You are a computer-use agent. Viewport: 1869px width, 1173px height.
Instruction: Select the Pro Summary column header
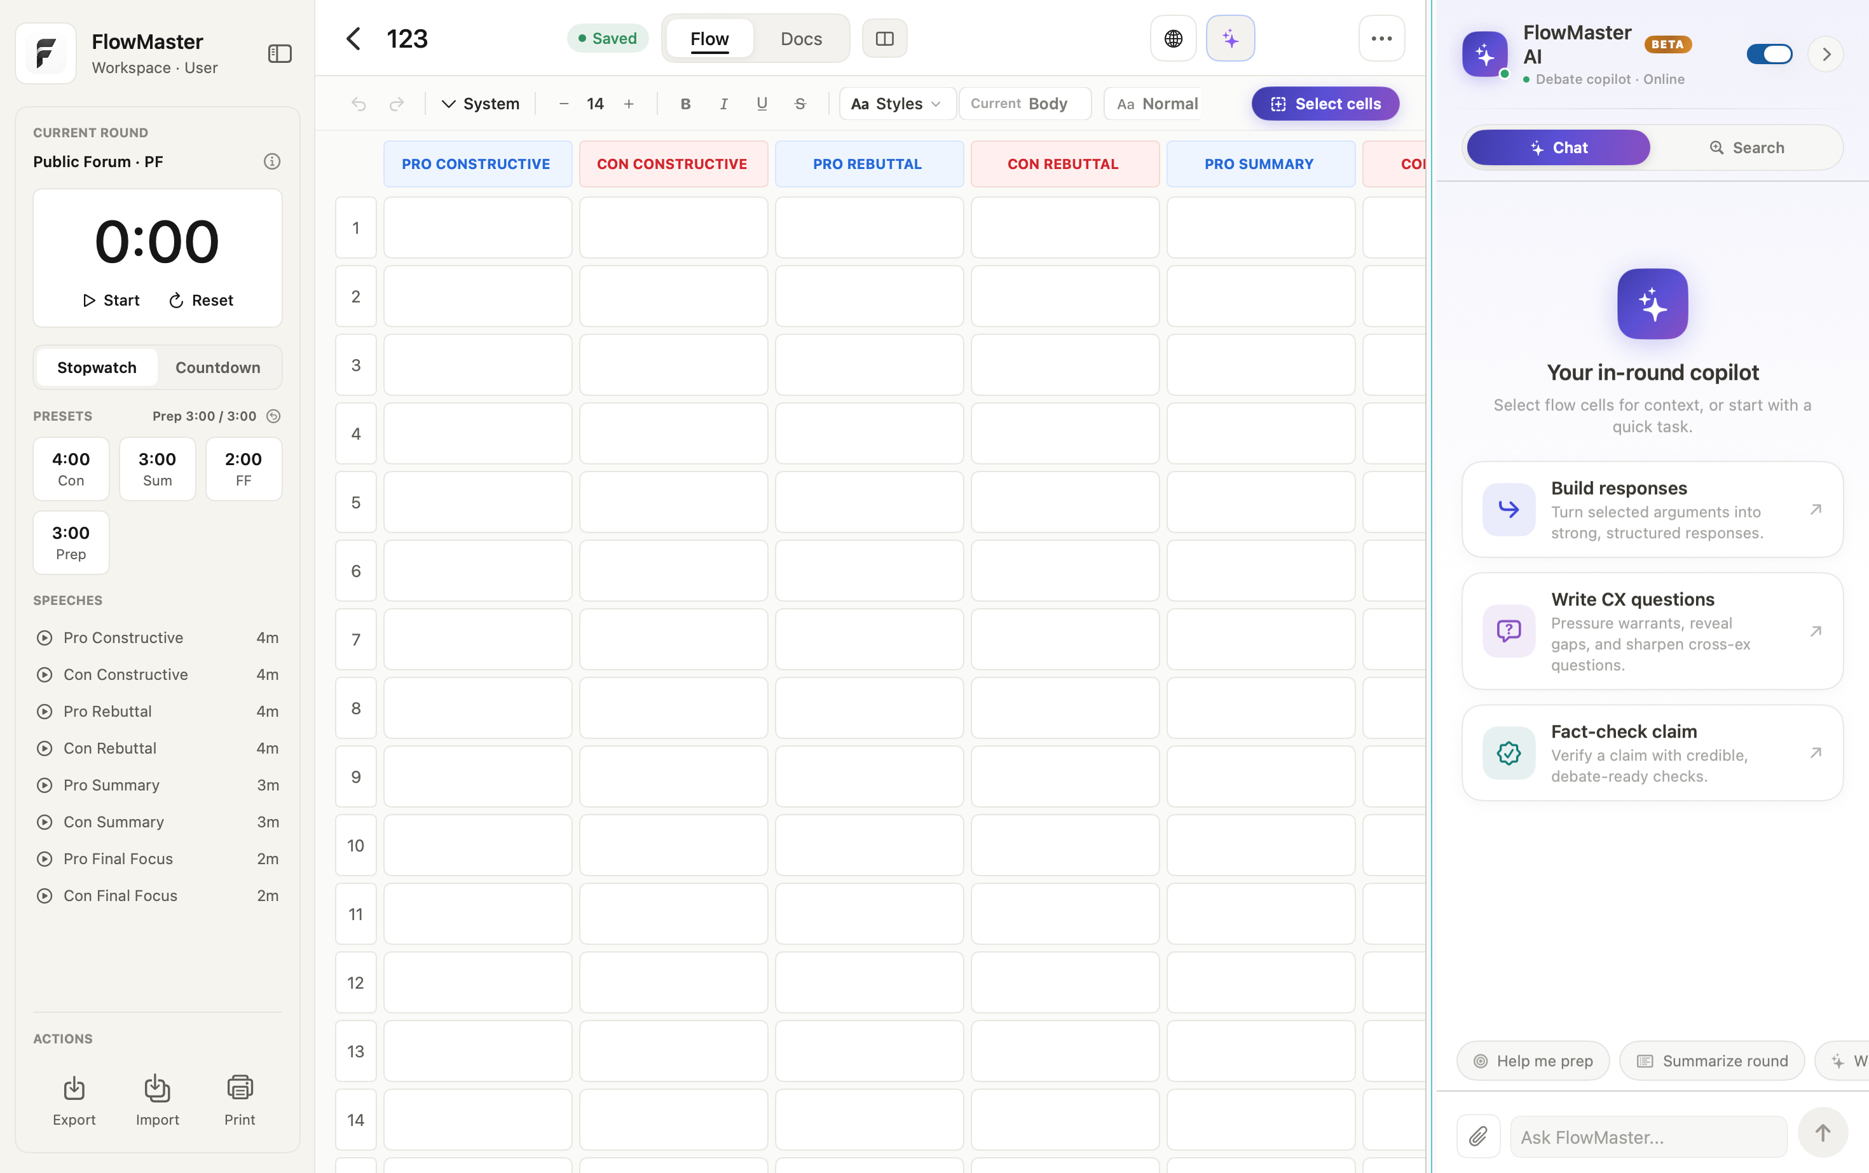(x=1261, y=164)
